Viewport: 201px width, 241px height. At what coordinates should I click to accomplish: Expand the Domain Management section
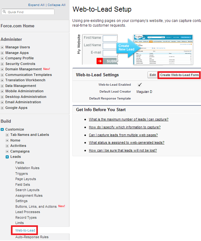click(2, 69)
